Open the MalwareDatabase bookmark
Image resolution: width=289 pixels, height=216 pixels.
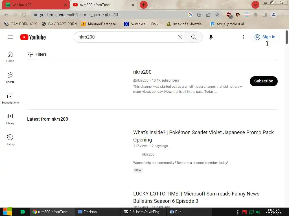[100, 24]
